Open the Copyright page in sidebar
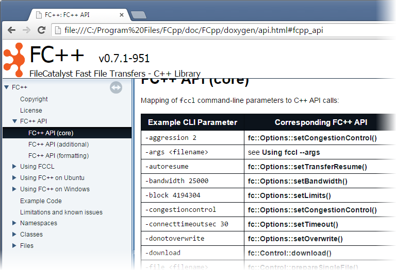The height and width of the screenshot is (270, 396). (34, 99)
